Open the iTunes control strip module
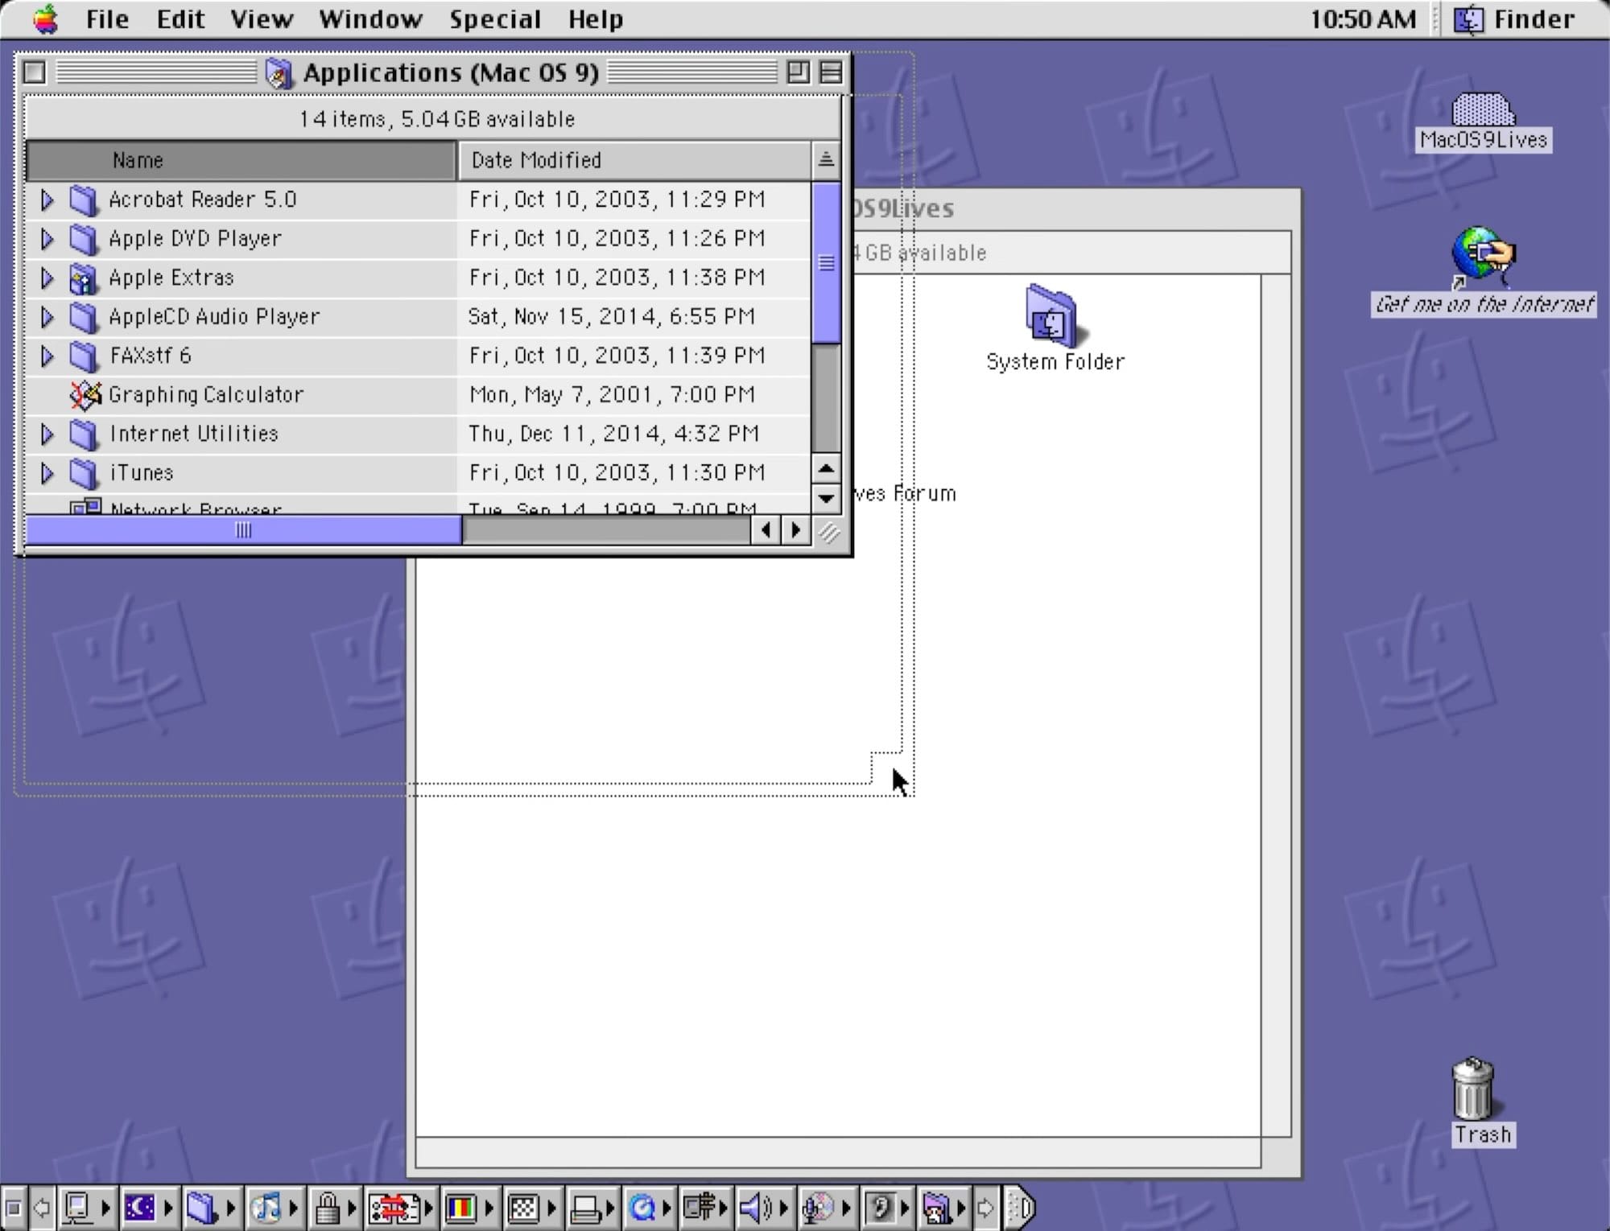 pos(275,1207)
